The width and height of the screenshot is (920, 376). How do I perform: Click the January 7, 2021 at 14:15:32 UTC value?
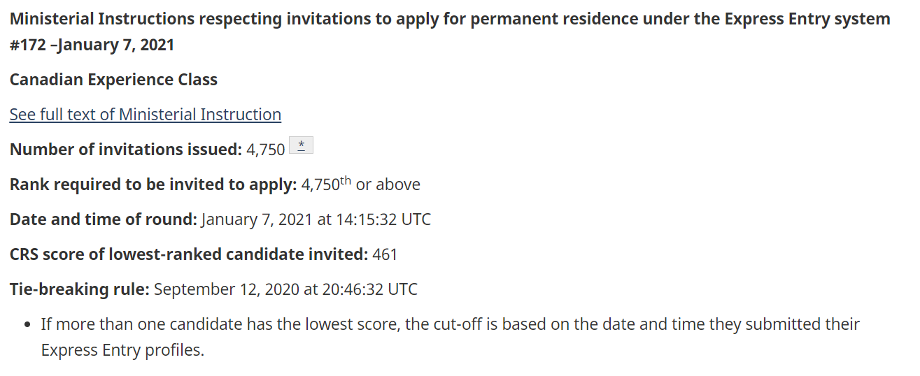(x=316, y=219)
